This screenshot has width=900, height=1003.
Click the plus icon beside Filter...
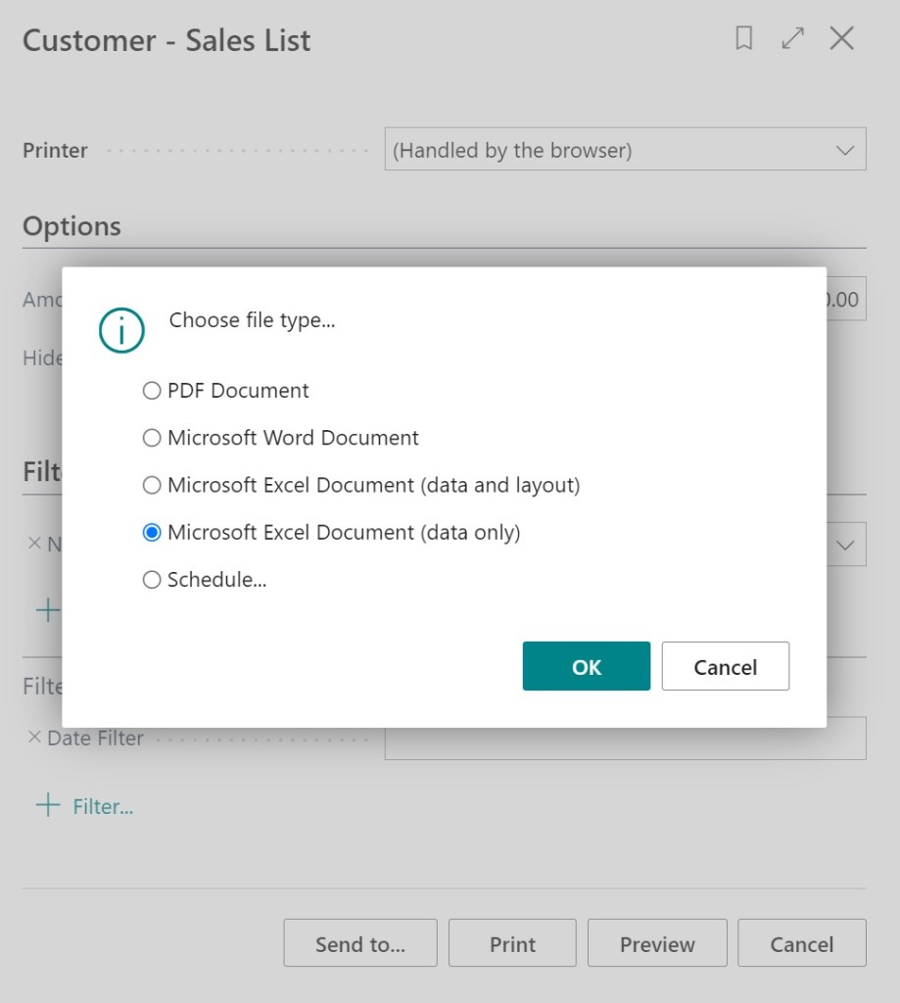pos(47,806)
